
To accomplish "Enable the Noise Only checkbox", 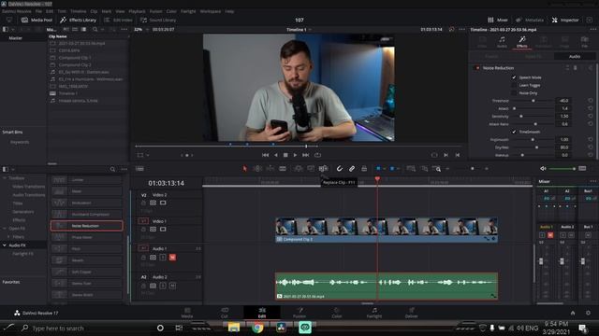I will pos(514,93).
